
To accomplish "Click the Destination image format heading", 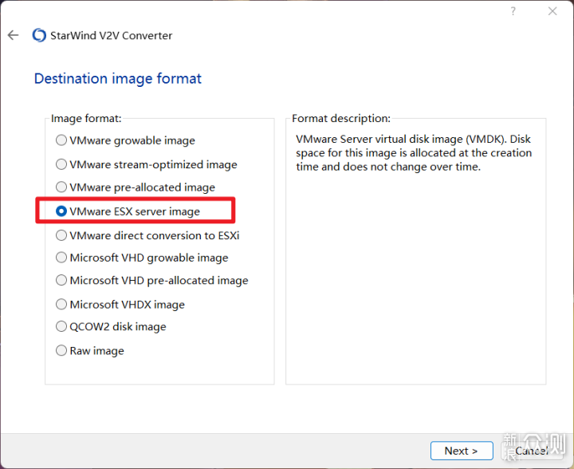I will click(117, 79).
